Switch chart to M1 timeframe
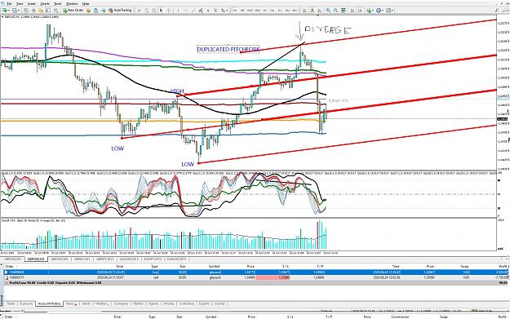 point(235,11)
